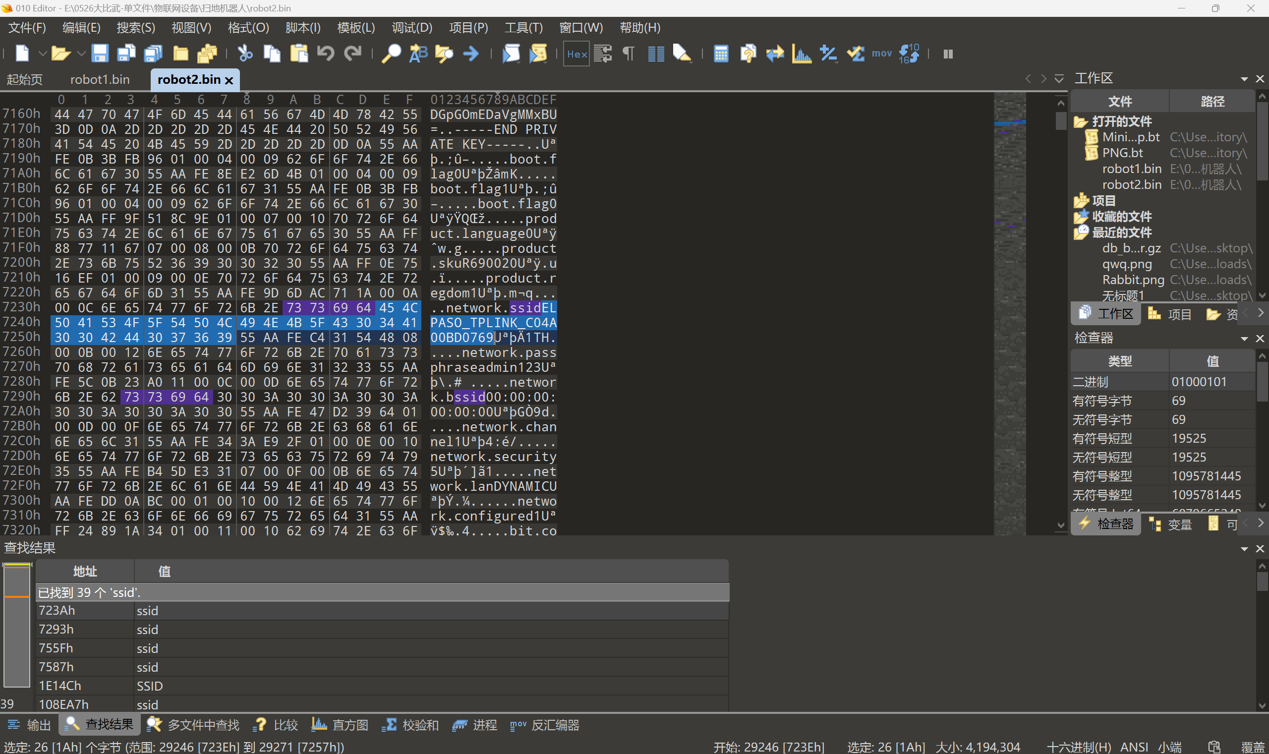1269x754 pixels.
Task: Expand the open file dropdown arrow
Action: 81,54
